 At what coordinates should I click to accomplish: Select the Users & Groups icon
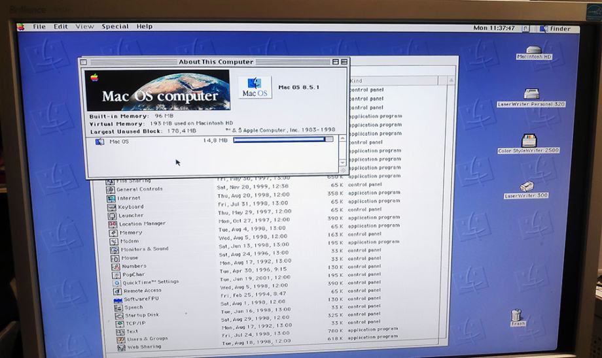pyautogui.click(x=121, y=340)
